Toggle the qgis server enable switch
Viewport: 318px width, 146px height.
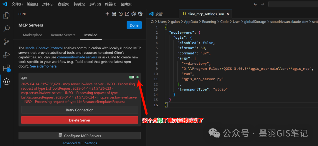point(131,77)
